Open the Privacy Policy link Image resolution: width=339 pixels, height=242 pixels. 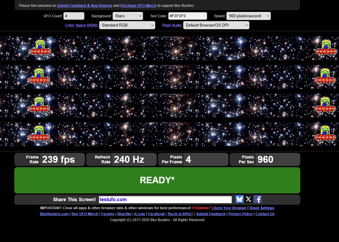[240, 214]
